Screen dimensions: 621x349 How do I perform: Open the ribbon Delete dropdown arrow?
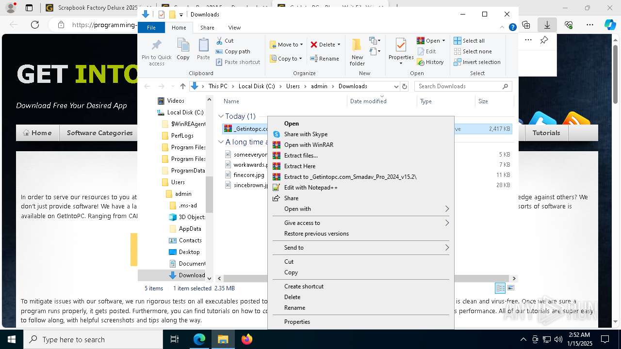coord(339,45)
